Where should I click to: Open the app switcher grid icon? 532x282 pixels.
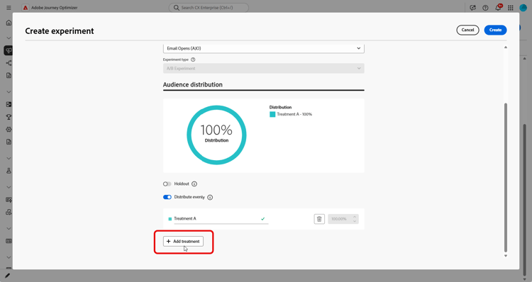(x=511, y=8)
